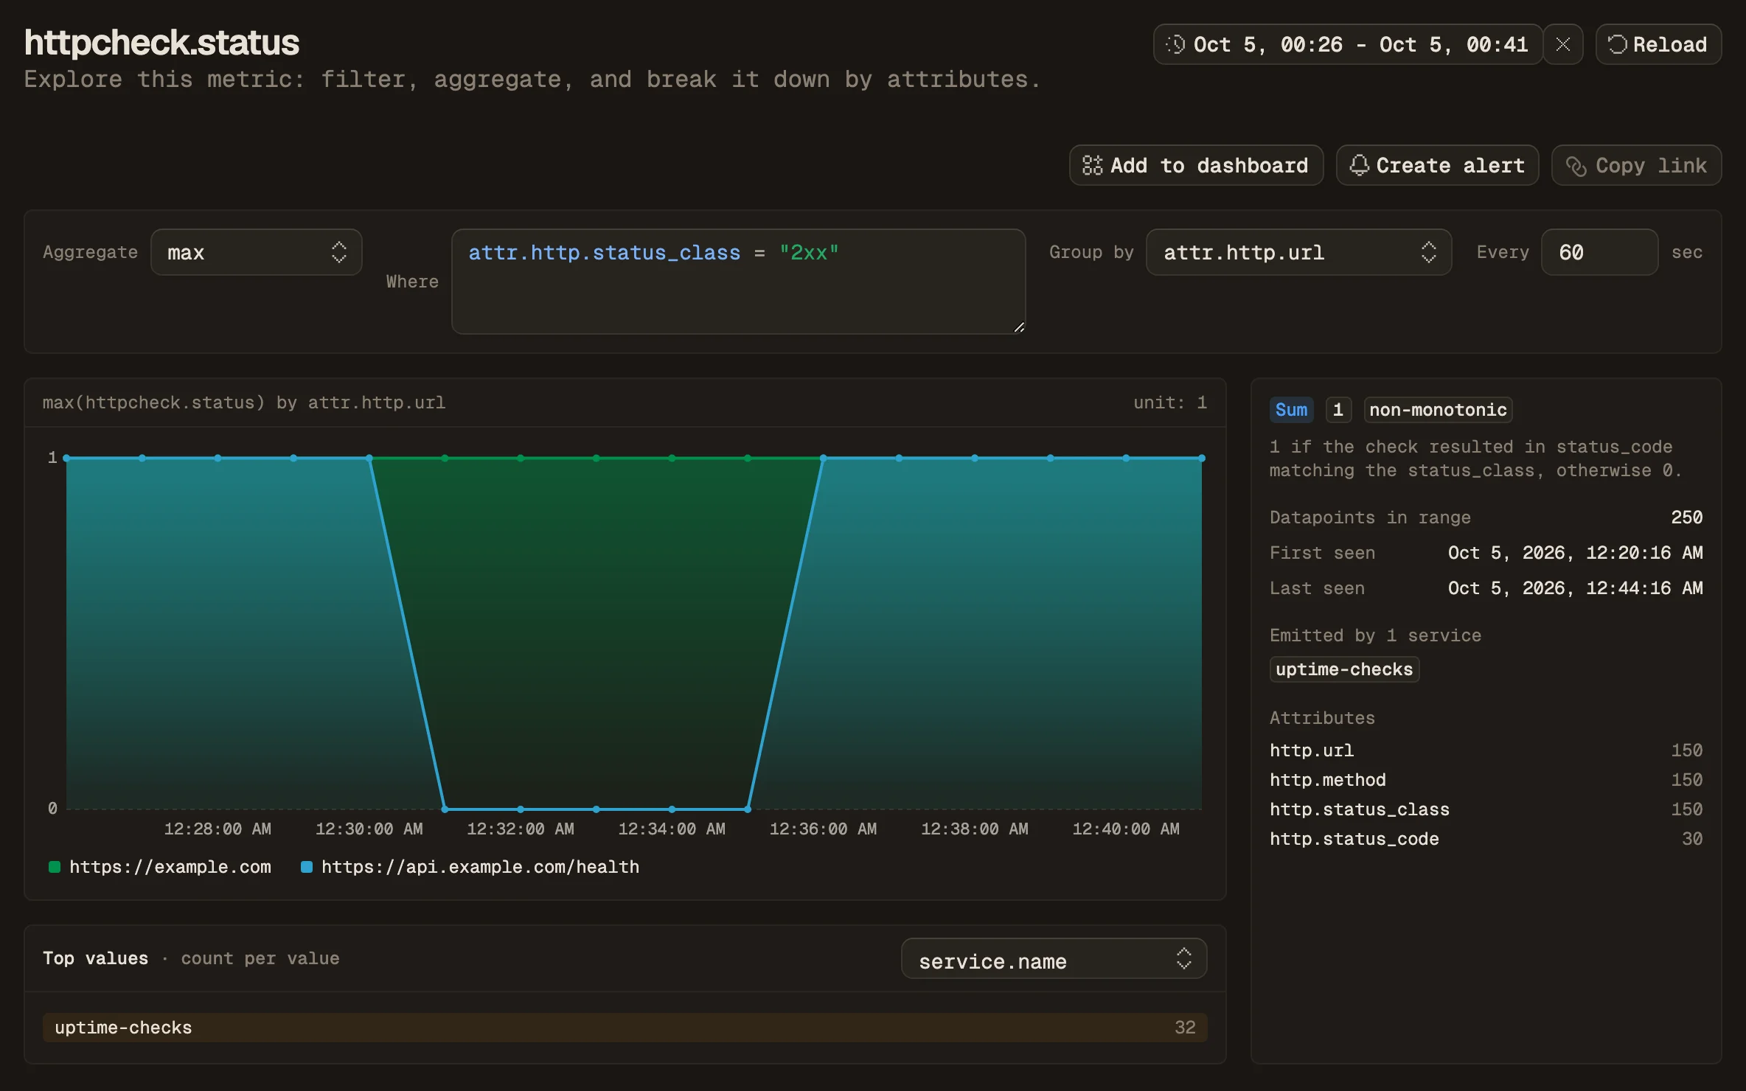Clear the time range with X button
The image size is (1746, 1091).
[x=1562, y=44]
